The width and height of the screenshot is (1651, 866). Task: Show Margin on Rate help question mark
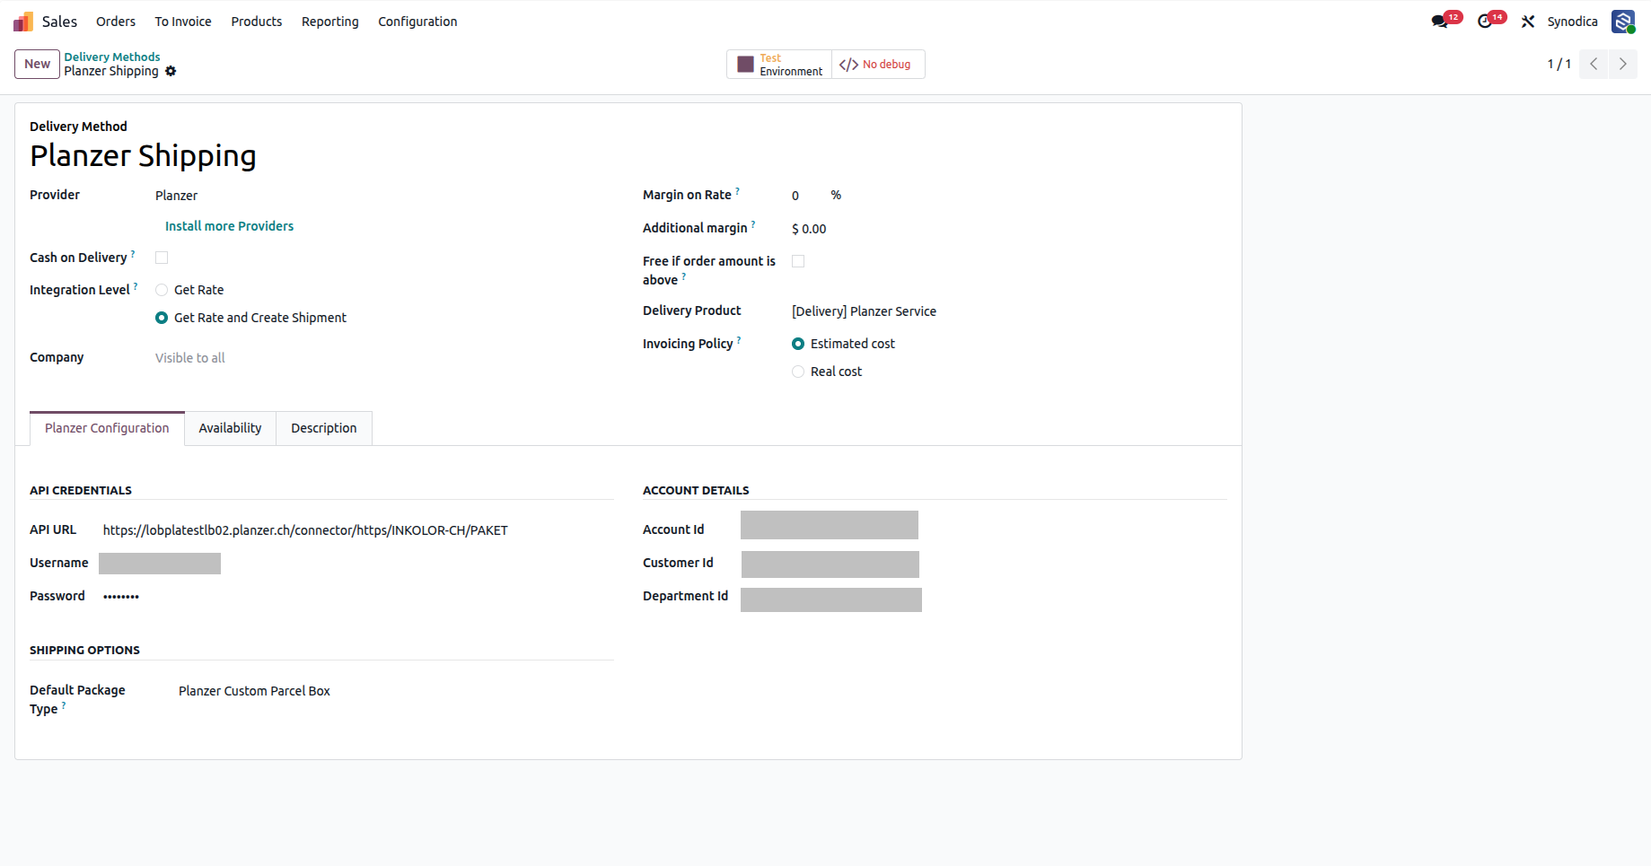point(738,191)
